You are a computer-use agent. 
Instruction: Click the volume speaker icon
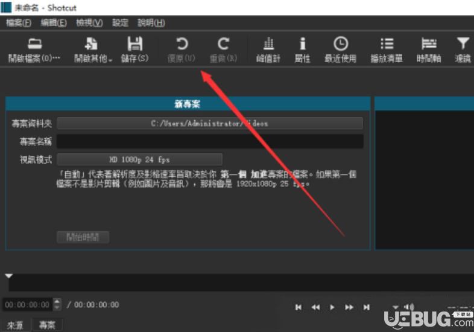coord(409,307)
